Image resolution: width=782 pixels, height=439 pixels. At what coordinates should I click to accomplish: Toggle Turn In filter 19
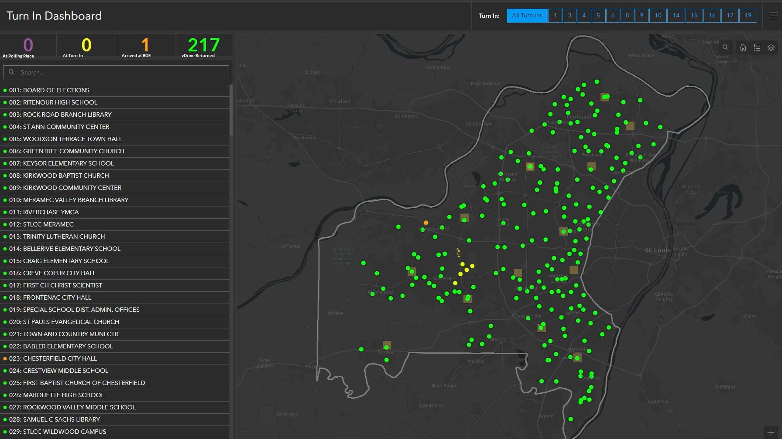[748, 16]
